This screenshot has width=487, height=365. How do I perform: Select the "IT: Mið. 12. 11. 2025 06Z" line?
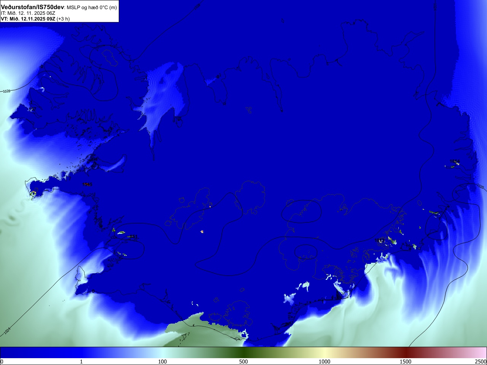(28, 13)
